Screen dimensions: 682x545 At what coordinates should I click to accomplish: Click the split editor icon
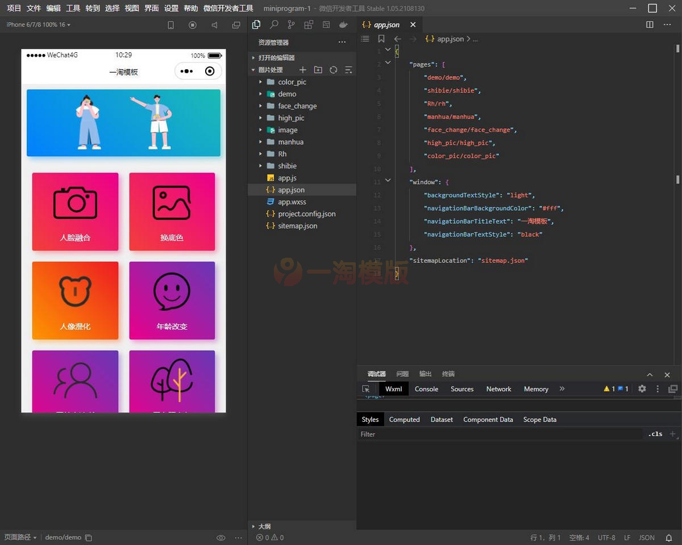click(x=650, y=25)
